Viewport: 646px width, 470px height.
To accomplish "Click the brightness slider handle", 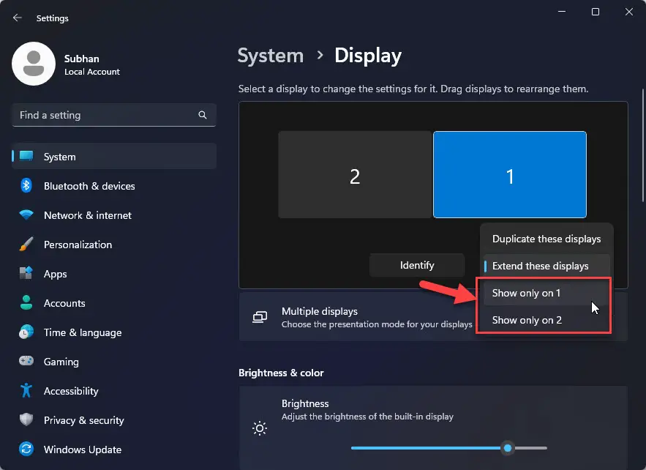I will [508, 448].
